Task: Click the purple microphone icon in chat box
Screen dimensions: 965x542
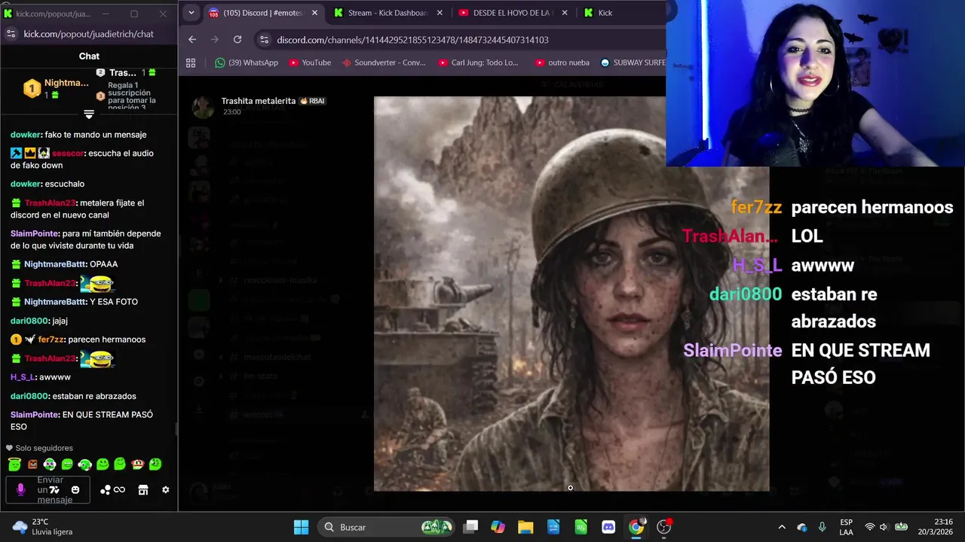Action: click(x=20, y=490)
